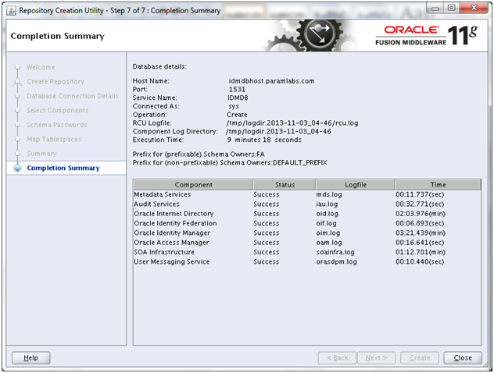Select the Oracle Access Manager row

point(307,243)
